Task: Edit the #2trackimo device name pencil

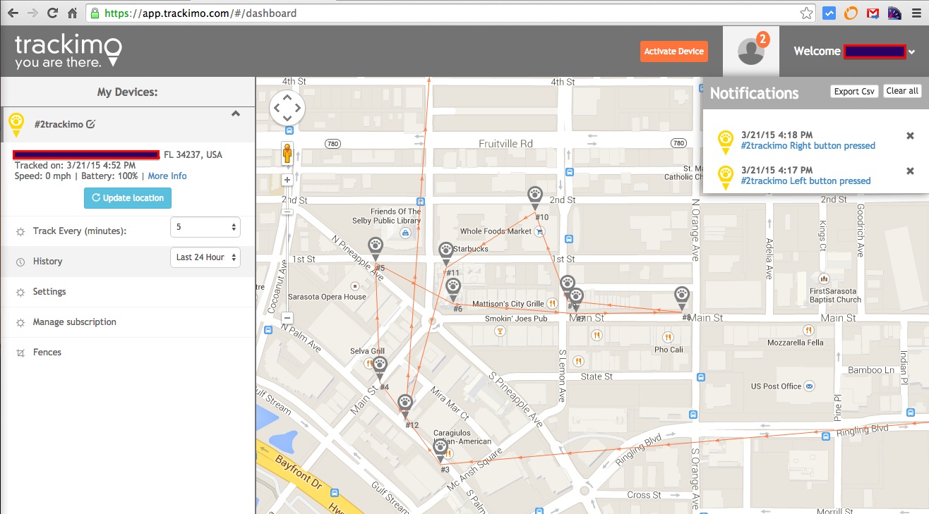Action: click(x=90, y=124)
